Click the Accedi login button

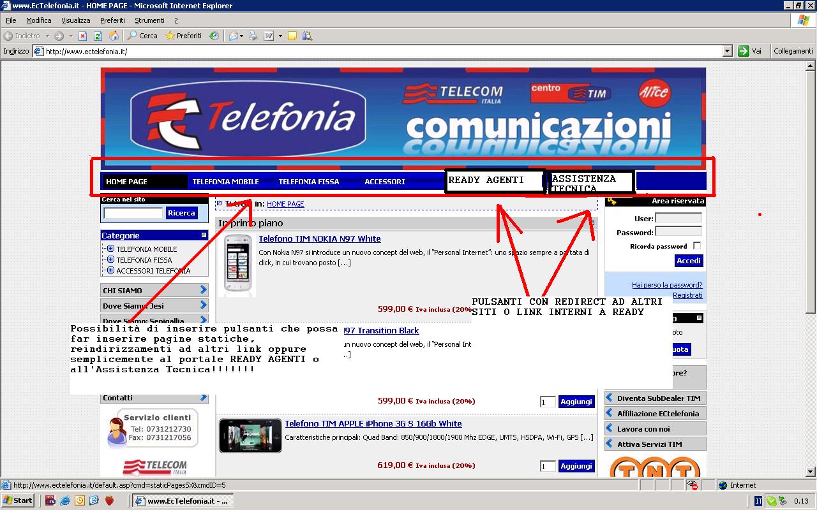click(689, 261)
